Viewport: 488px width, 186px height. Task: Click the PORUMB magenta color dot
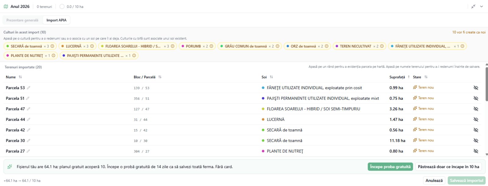pos(183,46)
